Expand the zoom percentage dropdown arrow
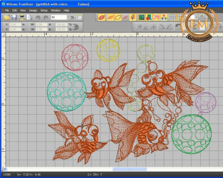This screenshot has height=178, width=223. coord(69,17)
